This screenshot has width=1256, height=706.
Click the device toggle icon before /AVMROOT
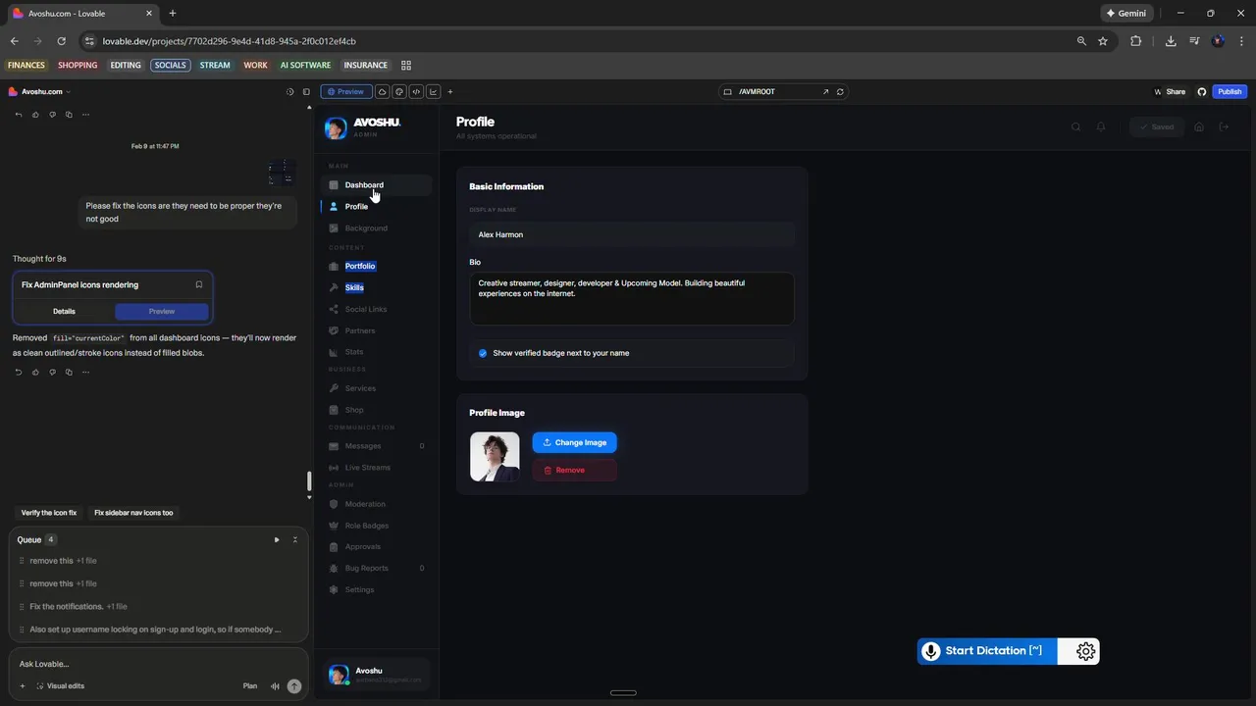pyautogui.click(x=728, y=91)
